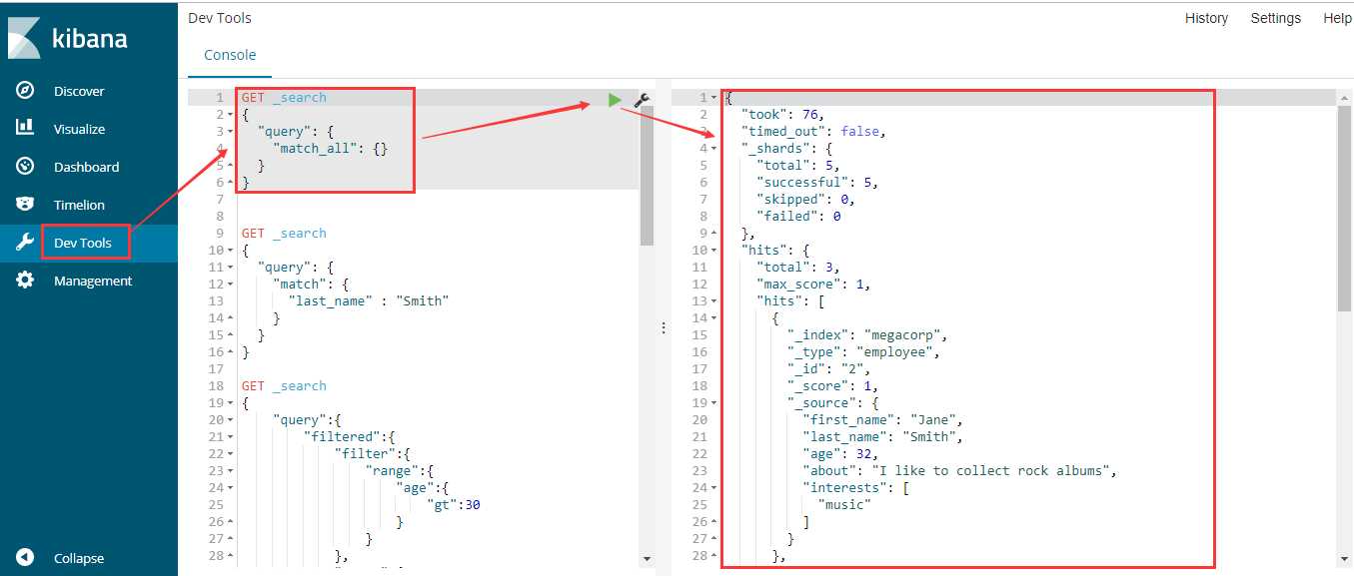Open History in top menu

[1206, 18]
